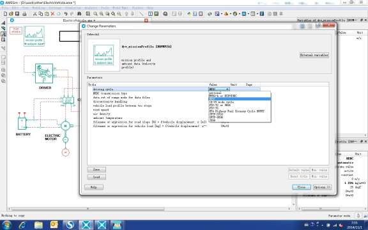Click the binoculars find toolbar icon
368x230 pixels.
(x=79, y=14)
